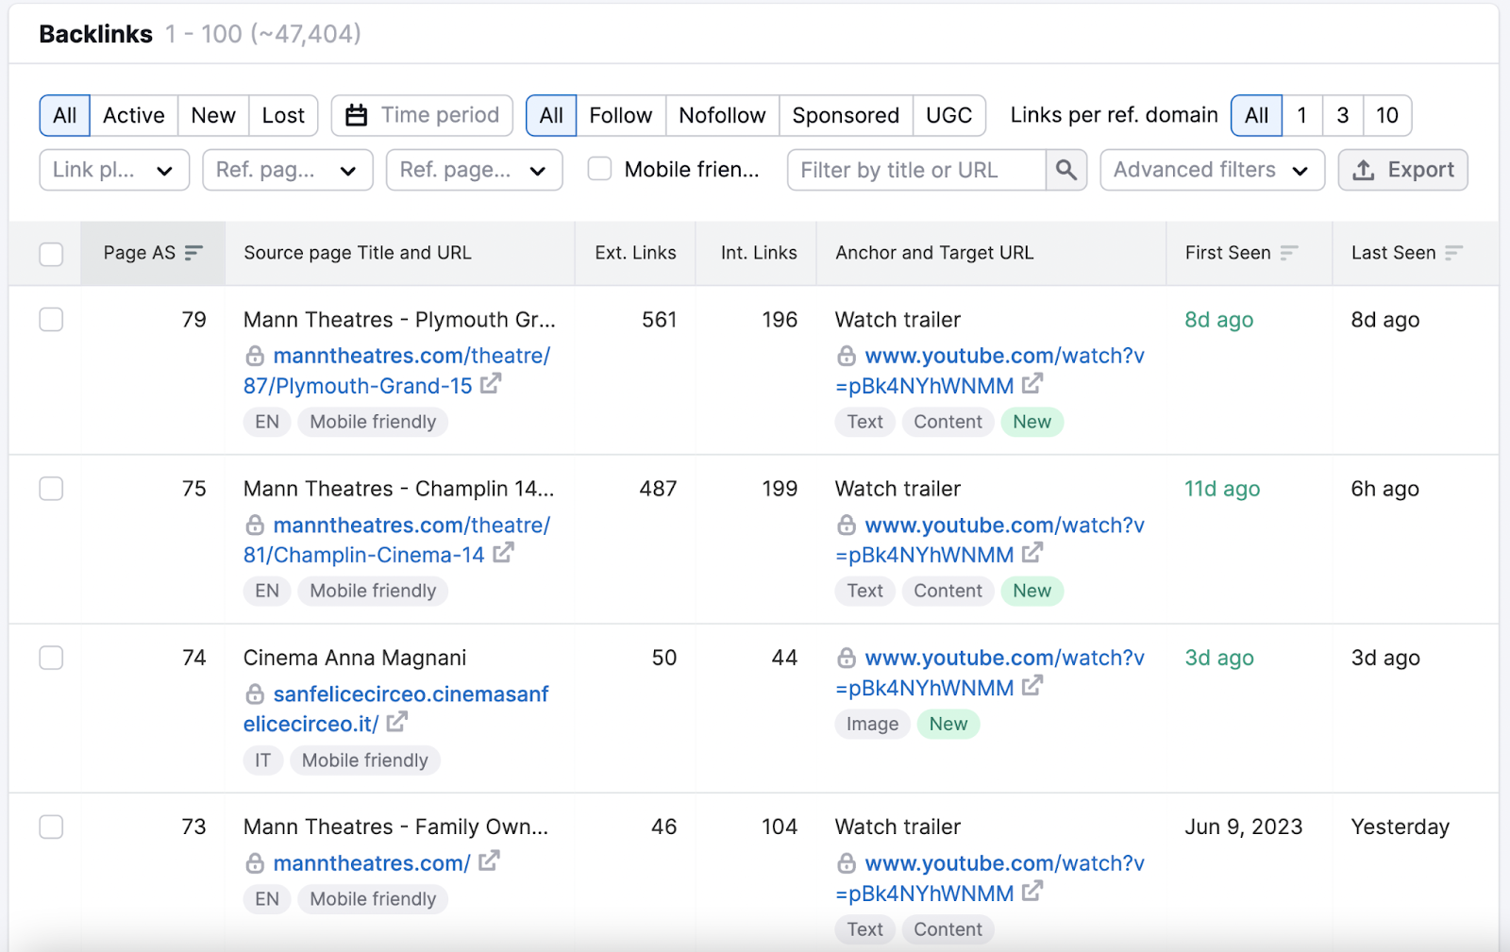Click inside the Filter by title or URL field

[915, 170]
